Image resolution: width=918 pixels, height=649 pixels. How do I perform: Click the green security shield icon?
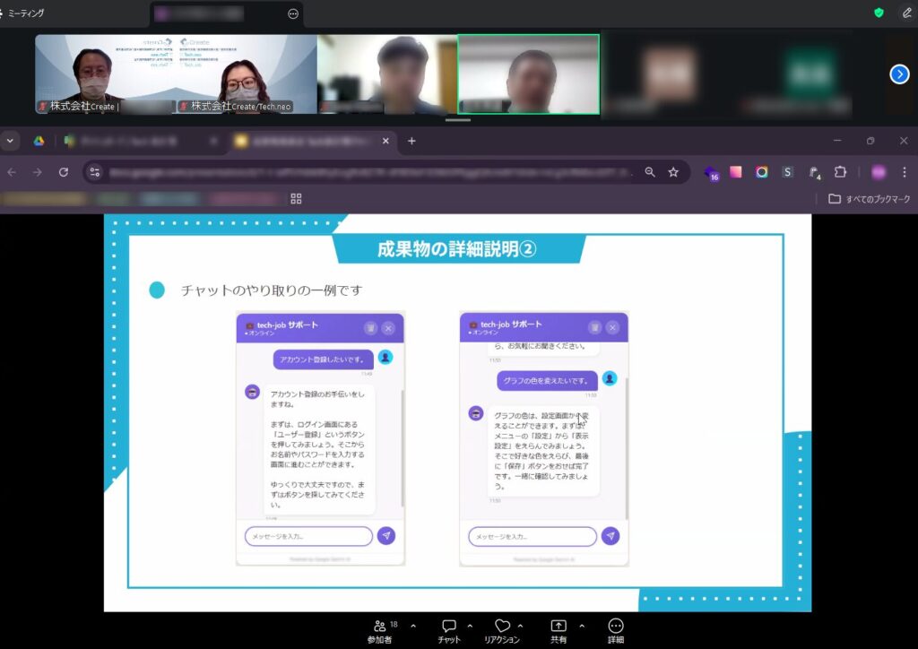pyautogui.click(x=879, y=13)
